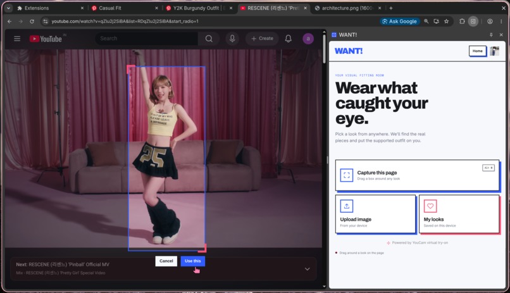Go forward in browser history
The width and height of the screenshot is (510, 293).
click(20, 22)
